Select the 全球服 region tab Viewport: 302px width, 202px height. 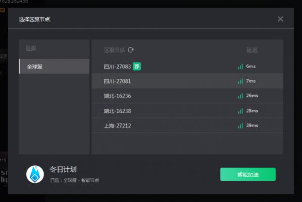pos(55,67)
